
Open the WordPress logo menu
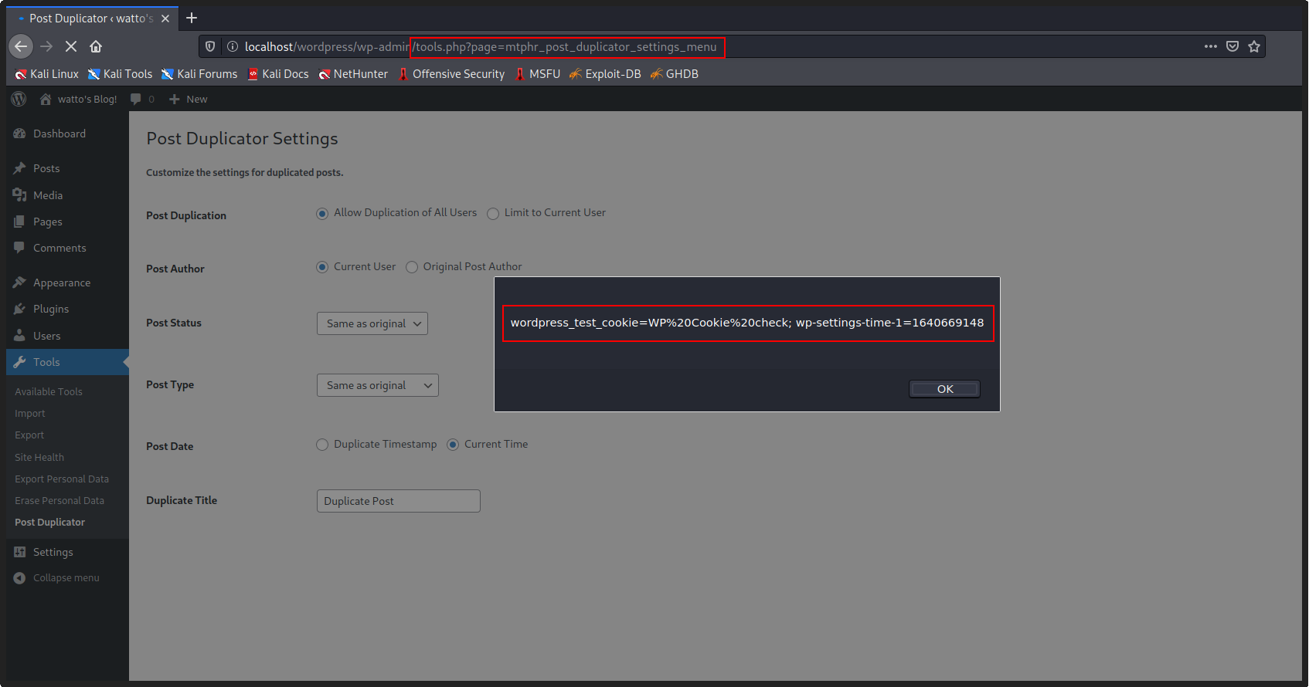click(x=19, y=99)
